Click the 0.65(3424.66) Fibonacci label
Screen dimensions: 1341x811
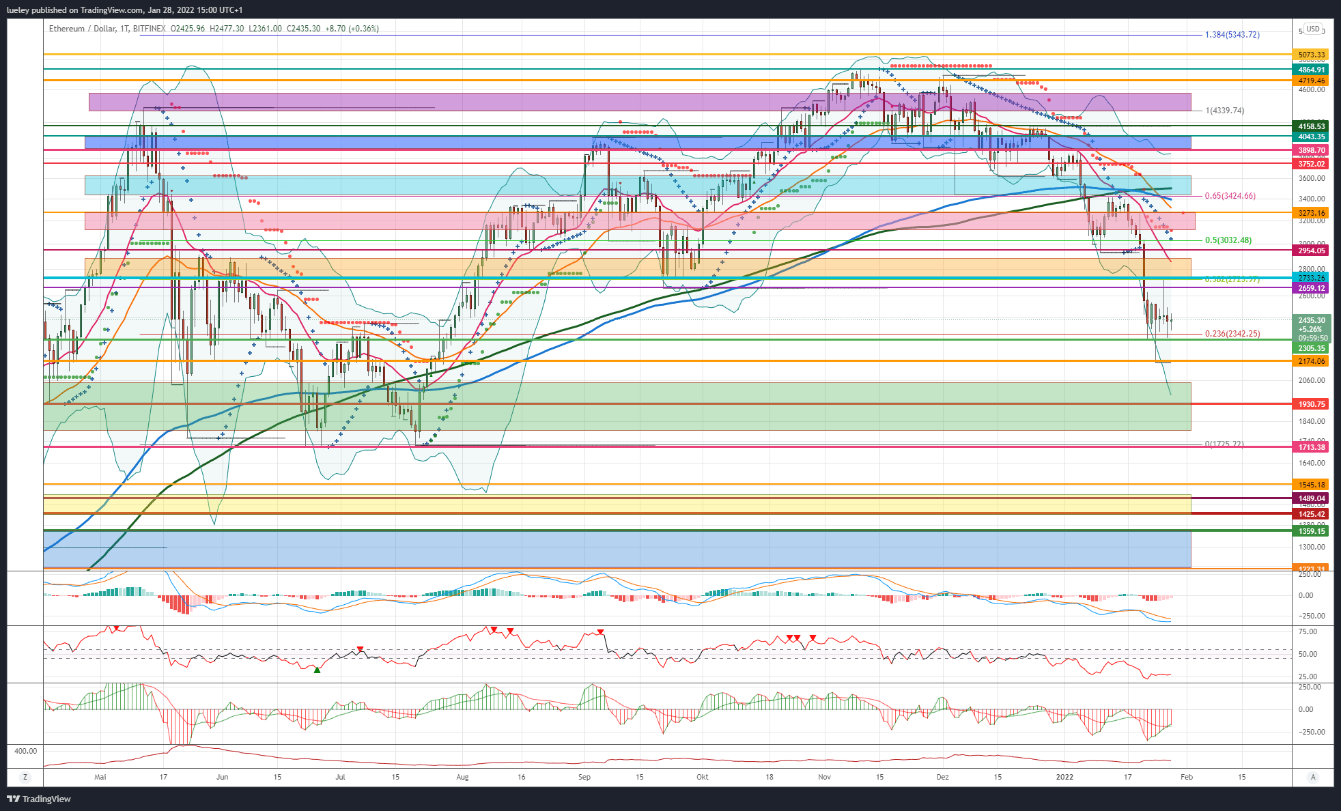1230,196
